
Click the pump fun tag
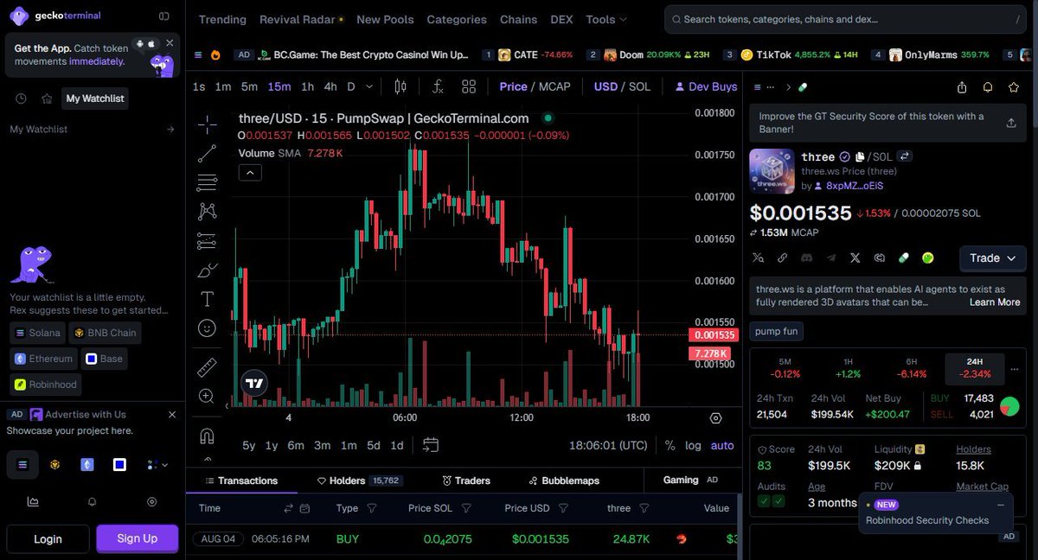pyautogui.click(x=777, y=331)
